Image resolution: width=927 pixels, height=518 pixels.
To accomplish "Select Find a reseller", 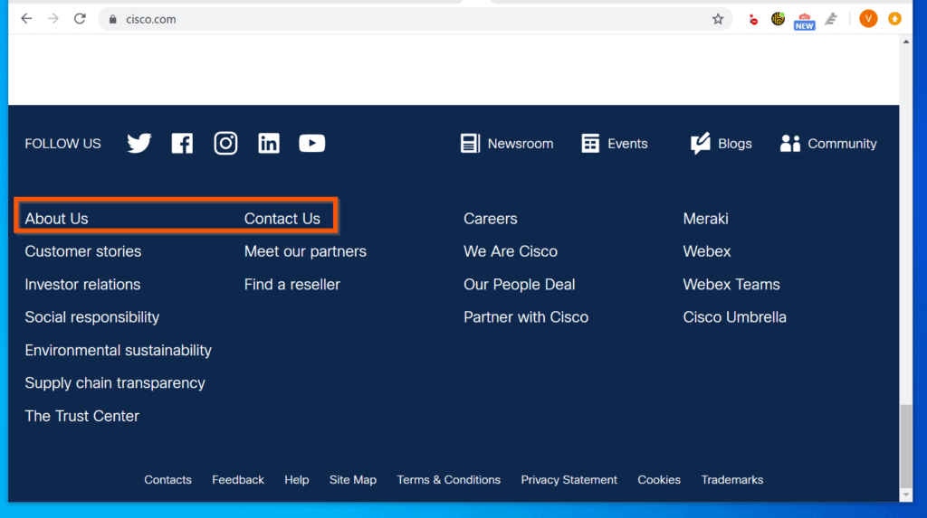I will pos(292,284).
